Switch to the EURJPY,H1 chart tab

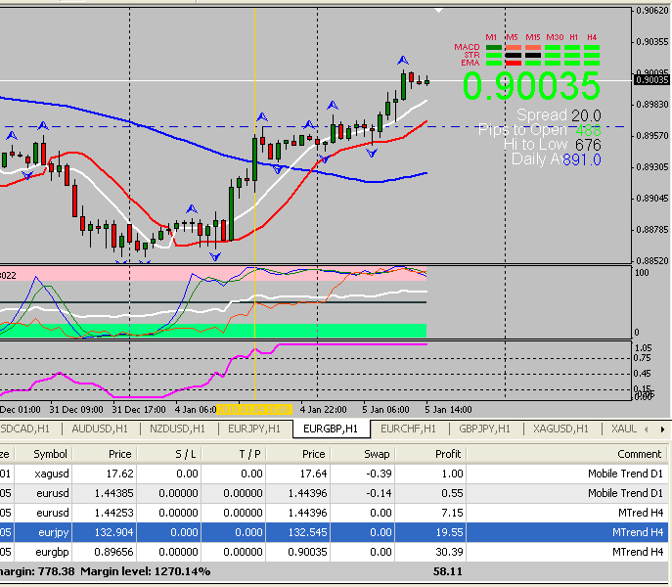click(x=253, y=429)
